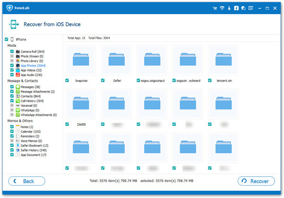Uncheck the Snapchat folder checkbox
284x198 pixels.
coord(67,80)
